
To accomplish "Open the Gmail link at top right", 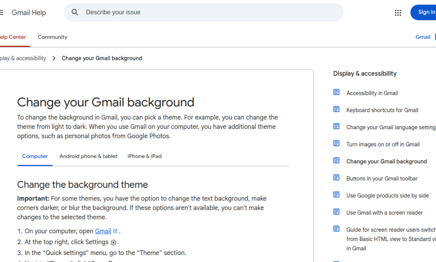I will click(x=423, y=37).
